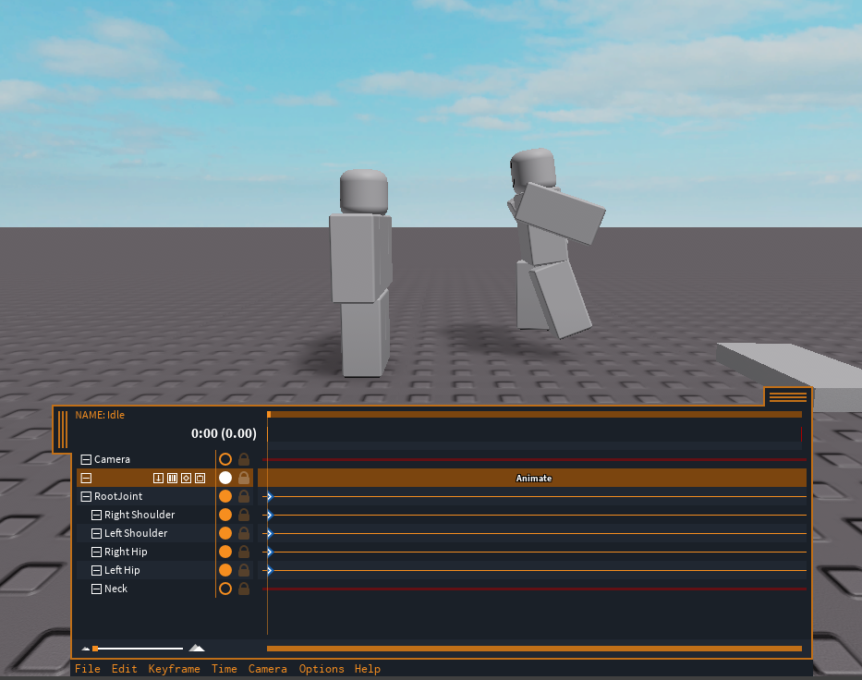Lock the Left Shoulder track
Image resolution: width=862 pixels, height=680 pixels.
(244, 533)
